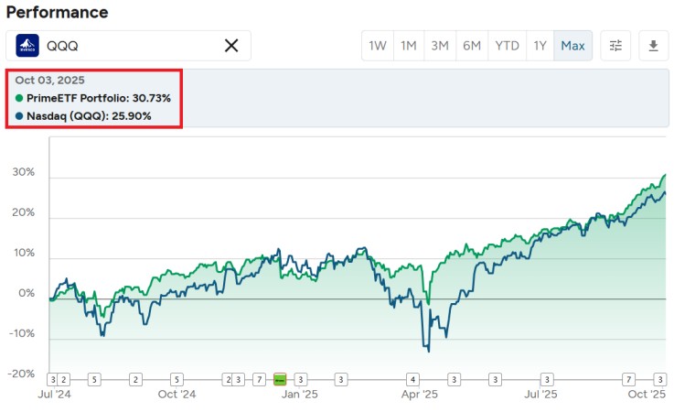Clear the QQQ comparison with X
Viewport: 674px width, 412px height.
coord(231,46)
